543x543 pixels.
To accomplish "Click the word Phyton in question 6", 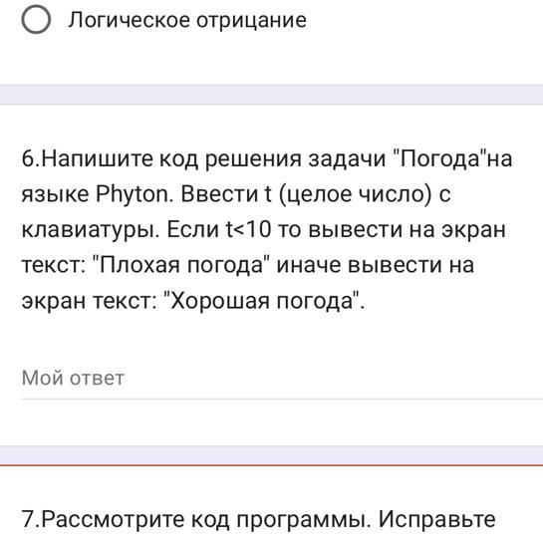I will pyautogui.click(x=134, y=194).
